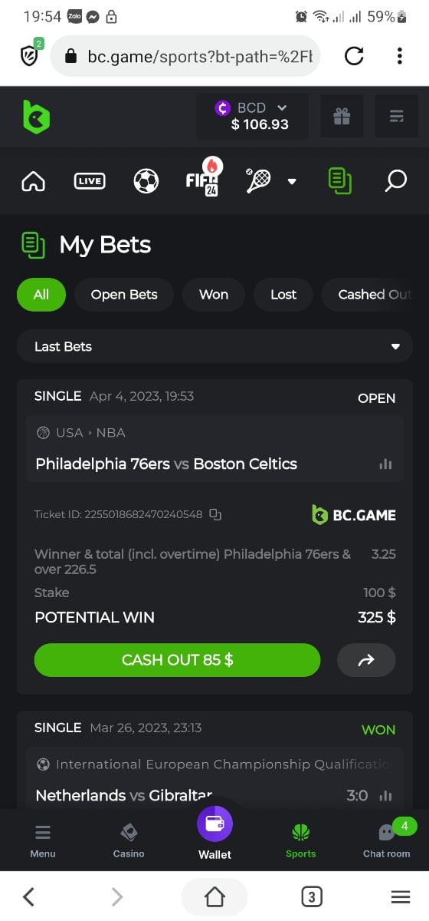This screenshot has width=429, height=921.
Task: Select the Lost filter tab
Action: (x=283, y=295)
